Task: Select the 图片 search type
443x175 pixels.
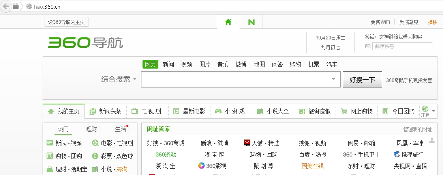Action: point(205,64)
